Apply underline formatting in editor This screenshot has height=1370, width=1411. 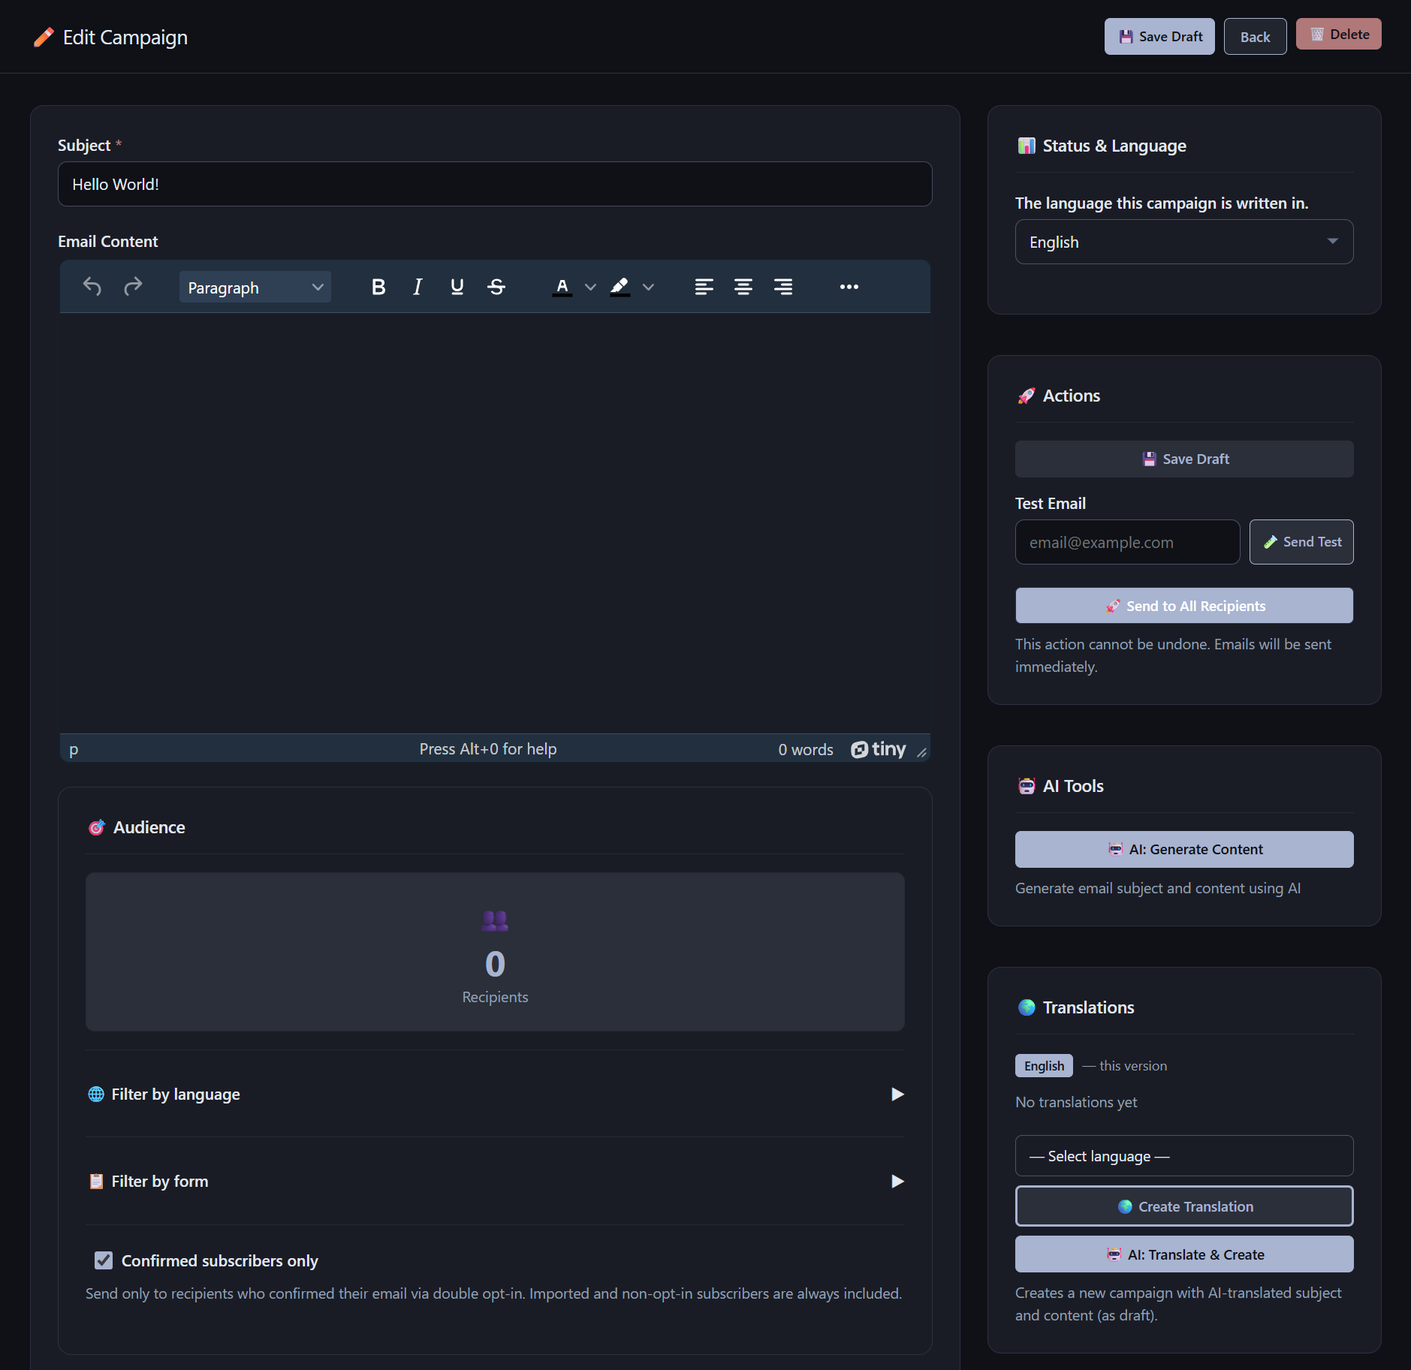pos(457,287)
